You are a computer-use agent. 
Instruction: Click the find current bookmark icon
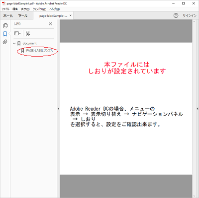pos(28,33)
